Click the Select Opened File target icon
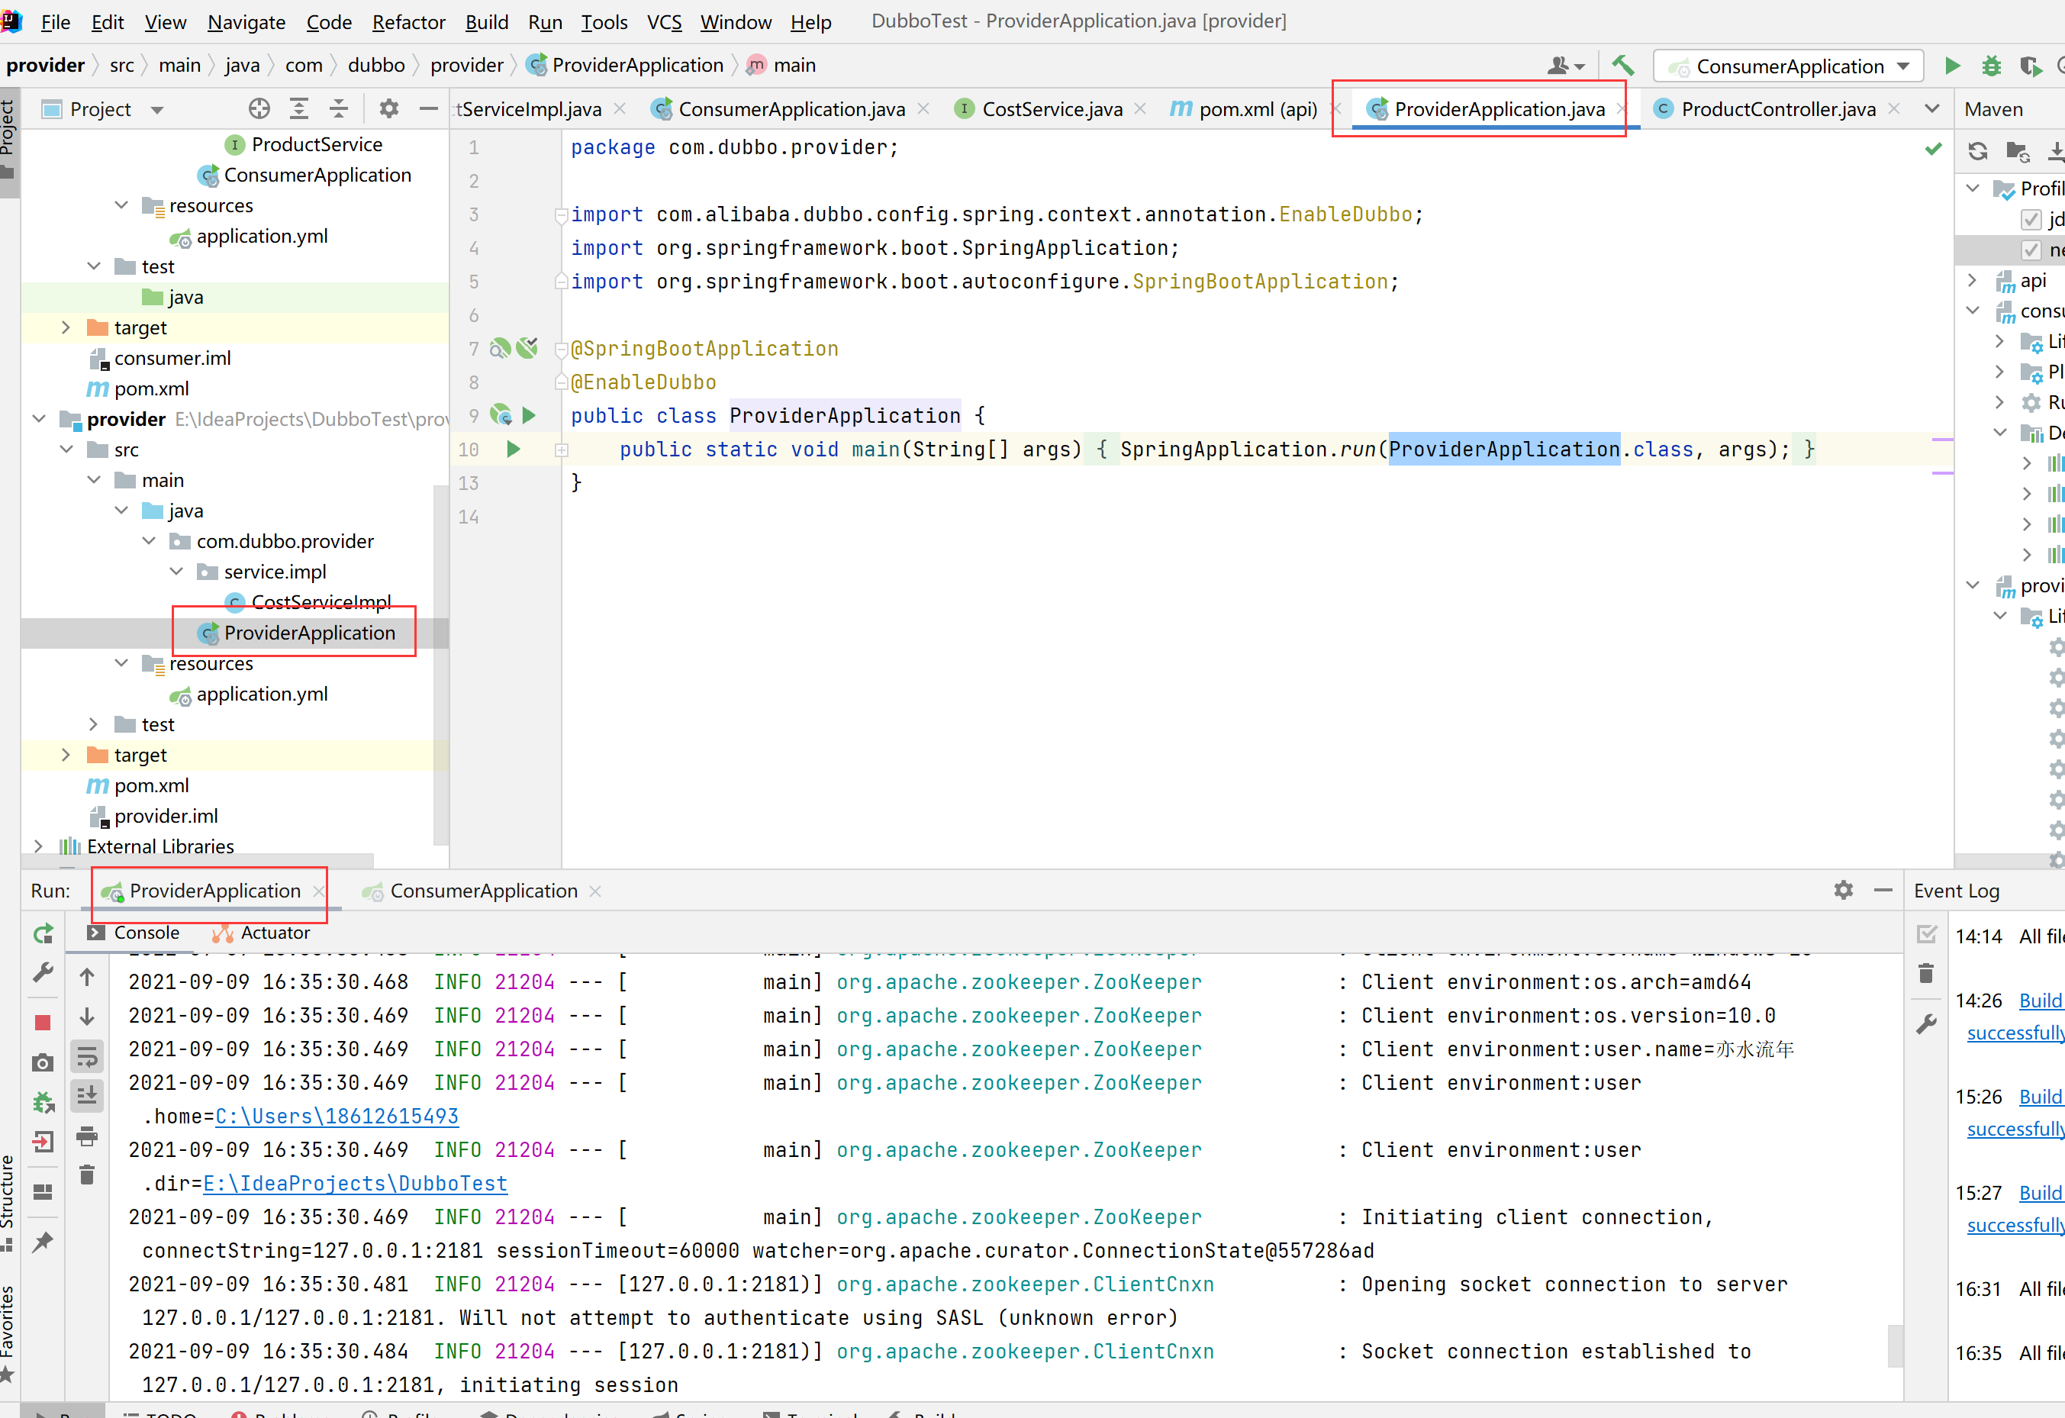 click(259, 109)
